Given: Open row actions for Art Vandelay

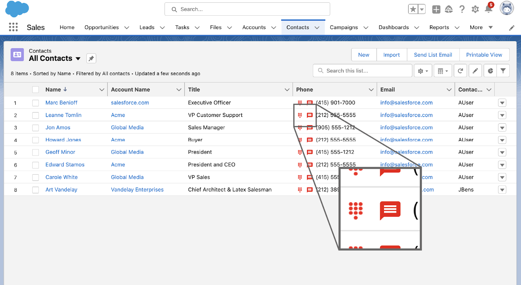Looking at the screenshot, I should [502, 190].
